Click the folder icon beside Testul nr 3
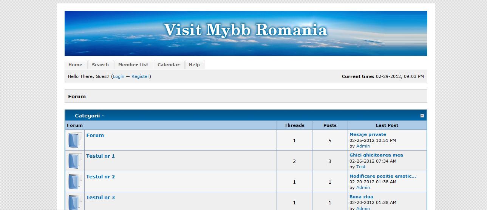The height and width of the screenshot is (210, 487). point(75,202)
